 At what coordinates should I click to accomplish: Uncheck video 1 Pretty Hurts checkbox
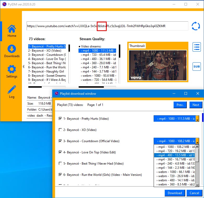tap(60, 118)
